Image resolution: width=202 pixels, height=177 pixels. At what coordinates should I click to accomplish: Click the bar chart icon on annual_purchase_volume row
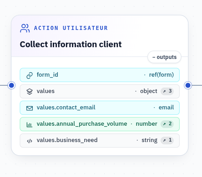pyautogui.click(x=30, y=124)
